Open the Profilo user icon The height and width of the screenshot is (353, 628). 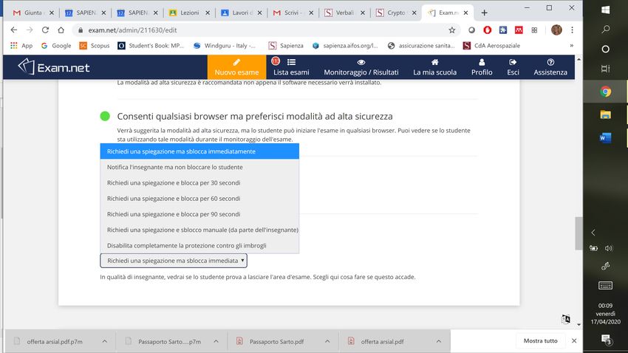[x=482, y=63]
